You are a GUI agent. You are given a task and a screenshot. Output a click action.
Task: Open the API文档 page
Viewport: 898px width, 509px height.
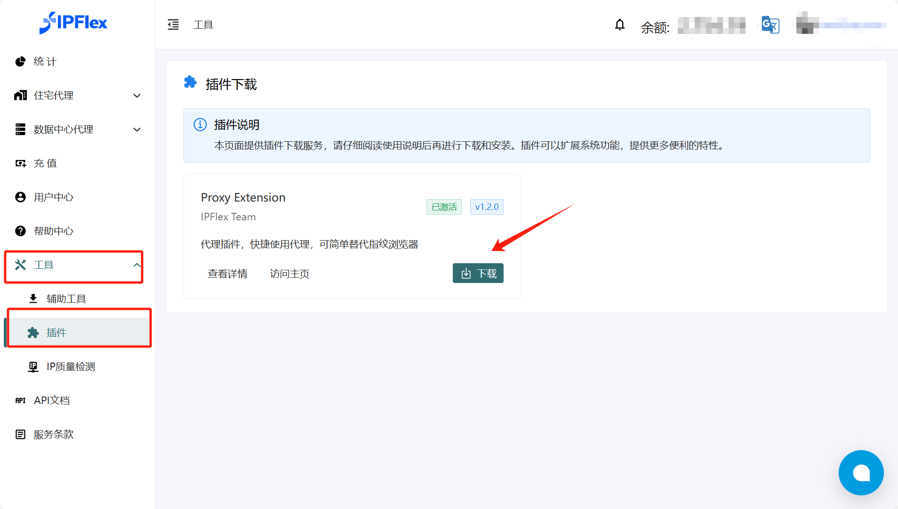point(52,401)
